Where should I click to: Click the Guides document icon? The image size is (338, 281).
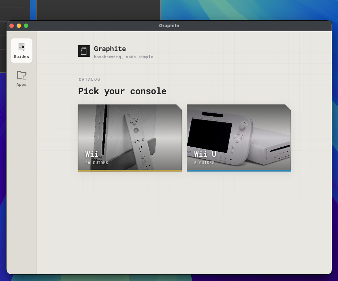point(21,47)
